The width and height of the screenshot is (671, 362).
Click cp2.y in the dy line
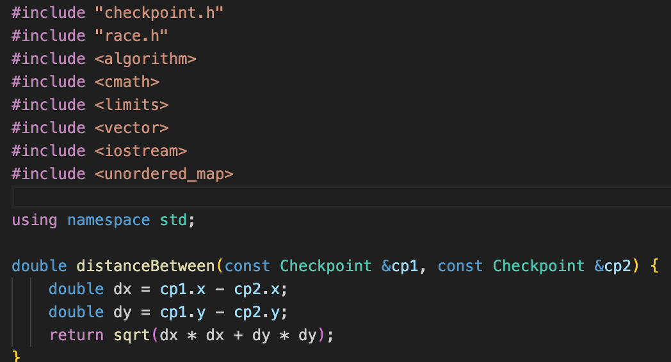(257, 312)
